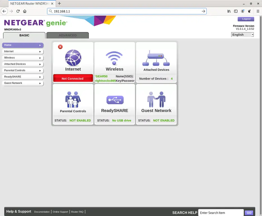Open the Guest Network handshake icon
The height and width of the screenshot is (216, 262).
pos(156,100)
